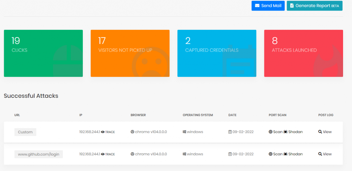The height and width of the screenshot is (171, 352).
Task: Click chrome v104.0.0.0 text in Custom row
Action: click(x=151, y=132)
